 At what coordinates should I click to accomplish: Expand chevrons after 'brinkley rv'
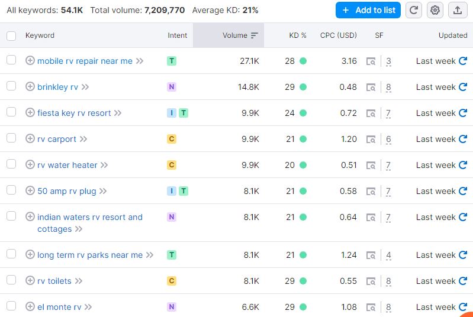pos(85,87)
